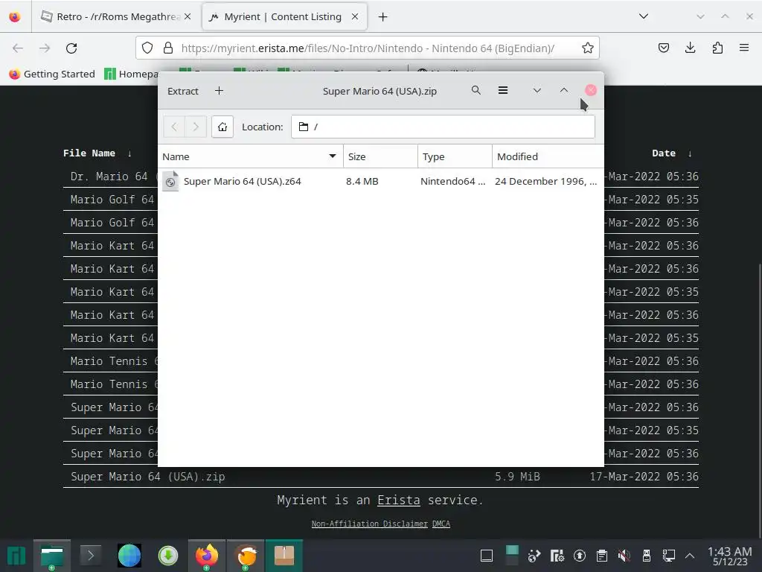Click the back arrow in archive manager

pyautogui.click(x=174, y=127)
